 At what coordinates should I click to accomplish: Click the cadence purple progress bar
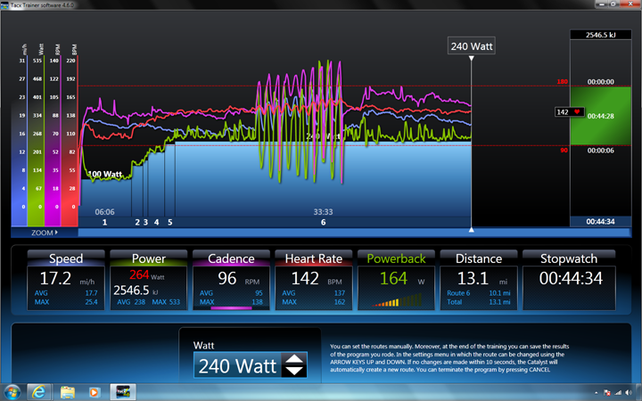pos(231,307)
